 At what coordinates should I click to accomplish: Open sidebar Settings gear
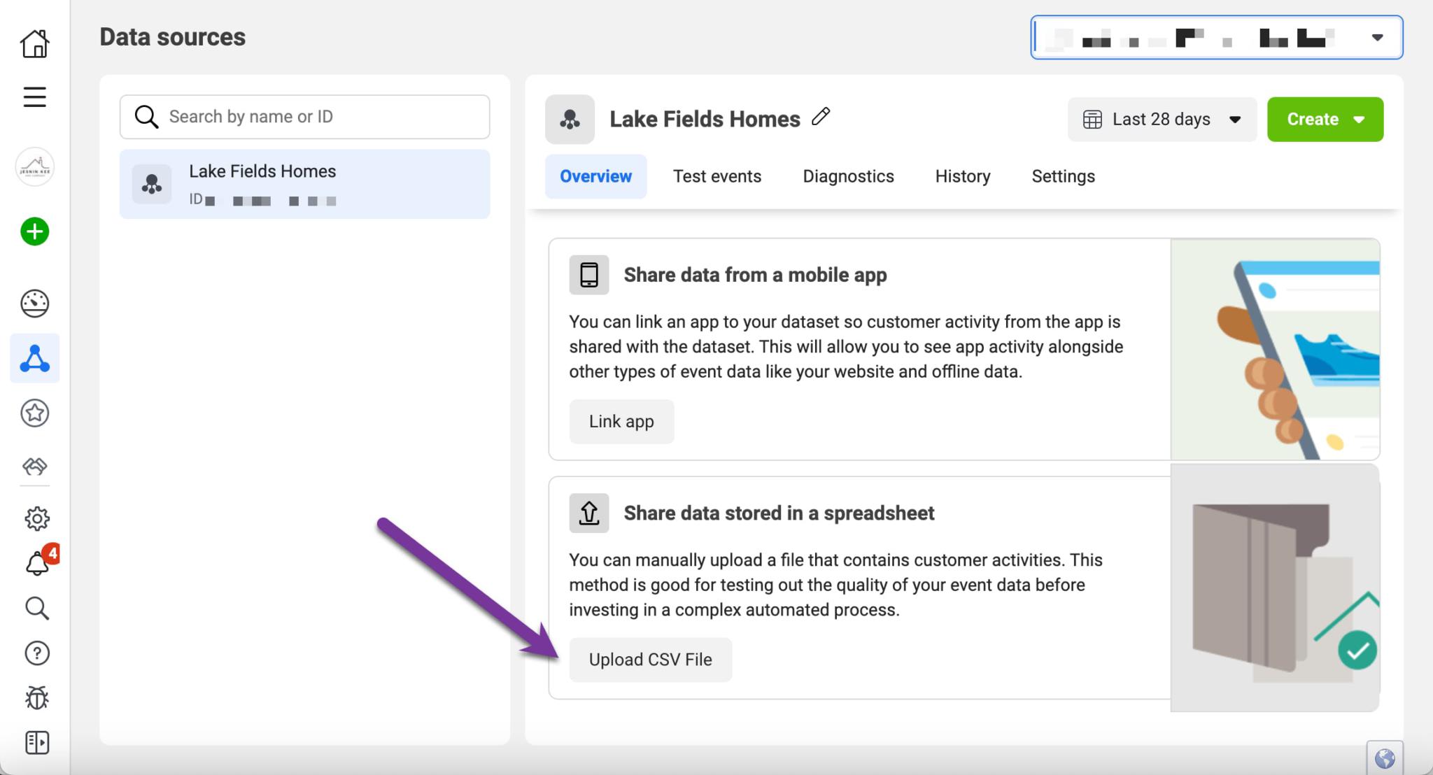(34, 518)
